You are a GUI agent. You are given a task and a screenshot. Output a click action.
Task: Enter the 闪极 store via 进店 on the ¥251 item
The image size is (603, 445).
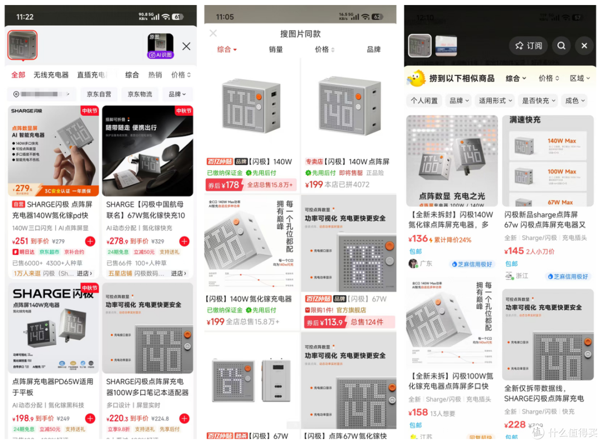85,273
